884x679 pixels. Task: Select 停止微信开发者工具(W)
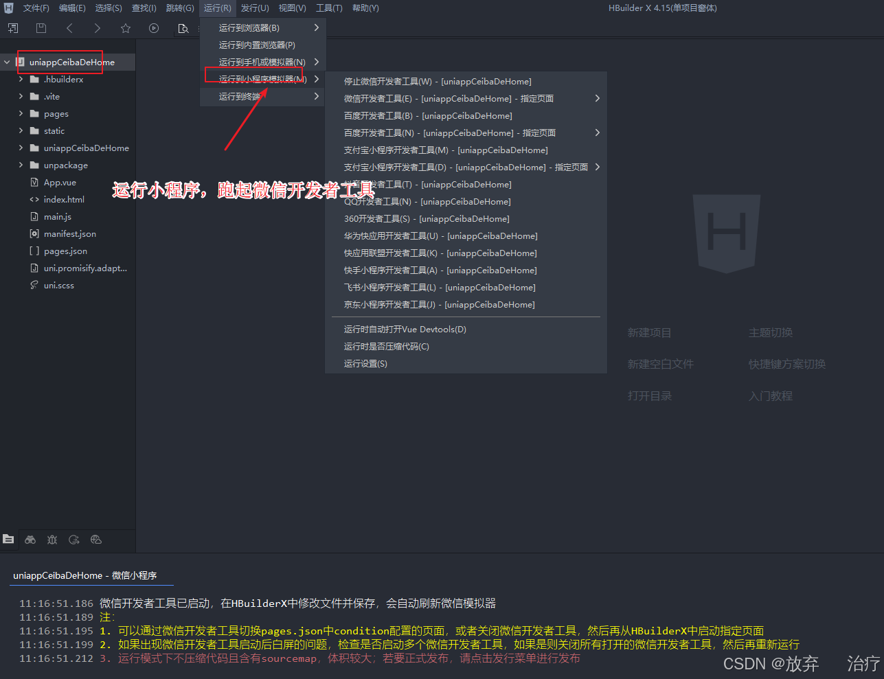[x=466, y=81]
